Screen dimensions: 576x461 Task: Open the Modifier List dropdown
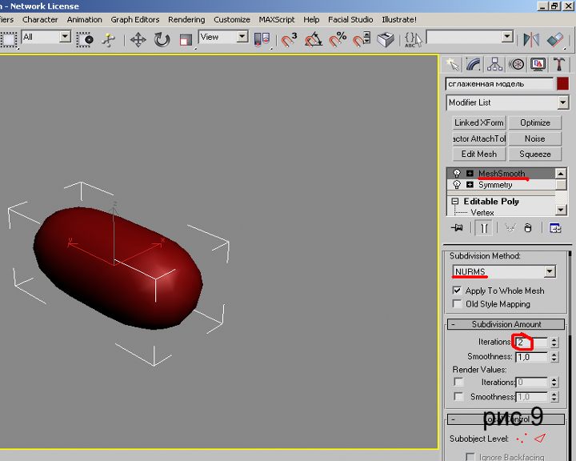(x=507, y=102)
